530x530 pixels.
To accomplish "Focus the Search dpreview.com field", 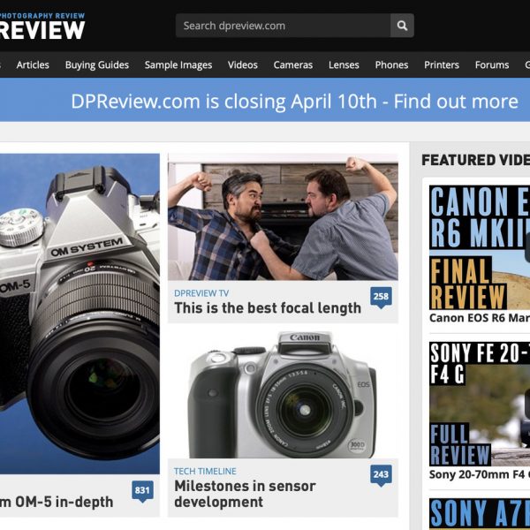I will click(x=283, y=26).
